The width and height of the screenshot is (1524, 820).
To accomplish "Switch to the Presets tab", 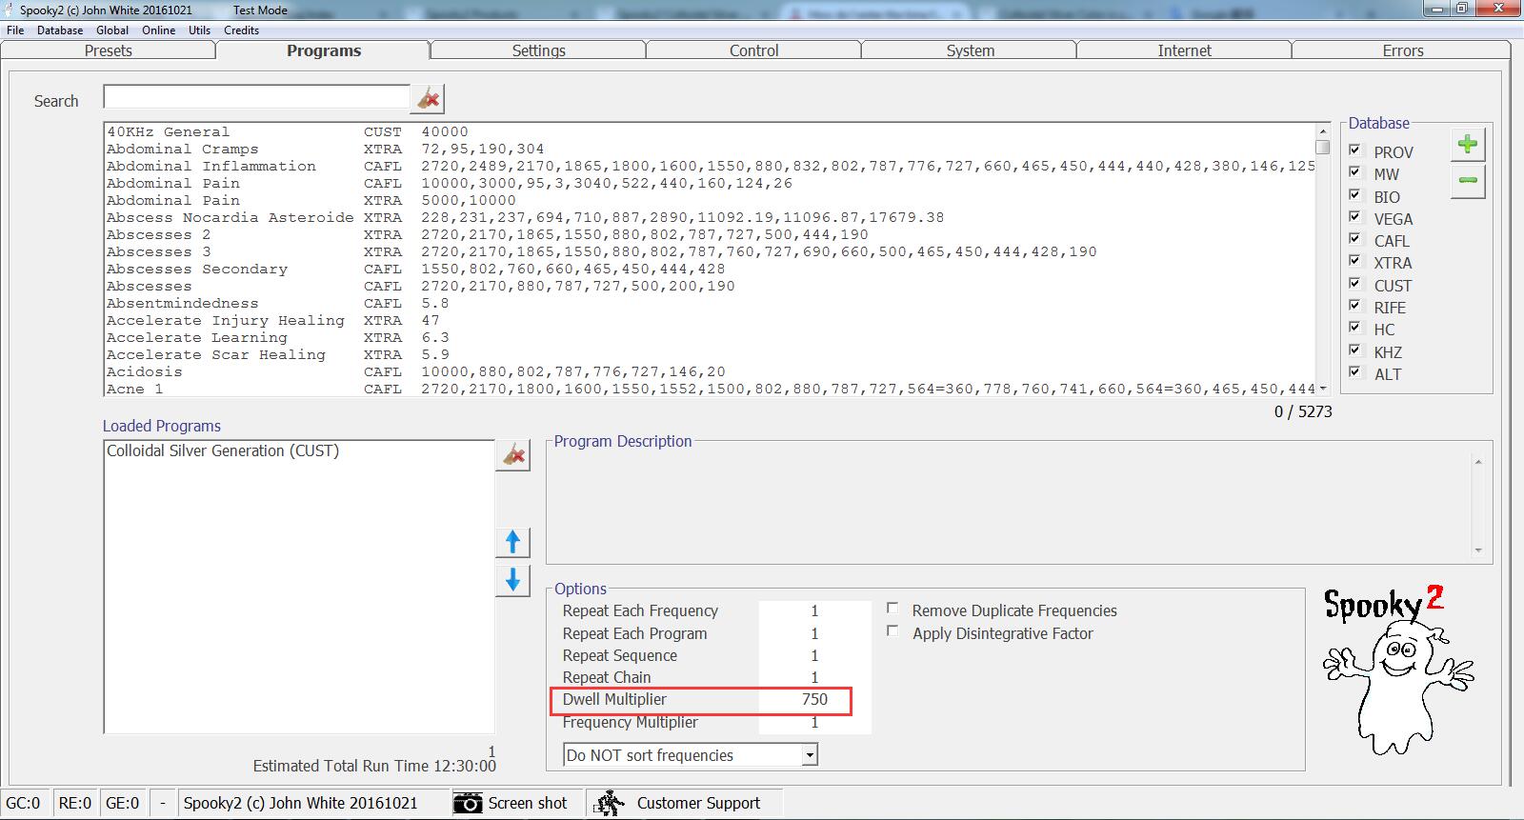I will 108,50.
